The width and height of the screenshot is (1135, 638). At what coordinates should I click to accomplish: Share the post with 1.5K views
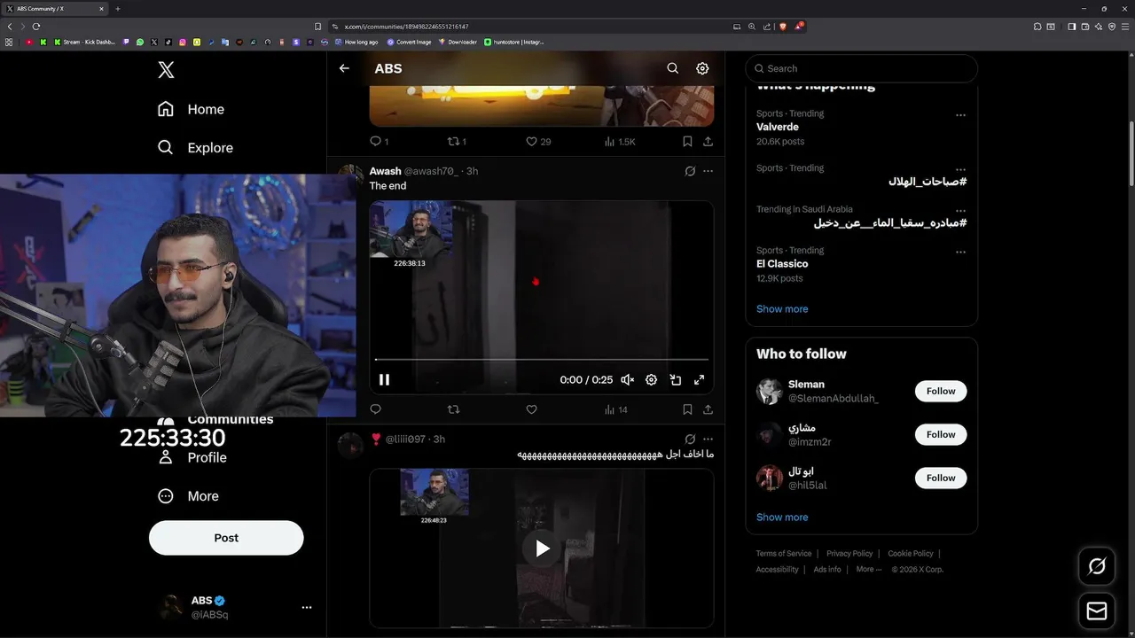708,142
